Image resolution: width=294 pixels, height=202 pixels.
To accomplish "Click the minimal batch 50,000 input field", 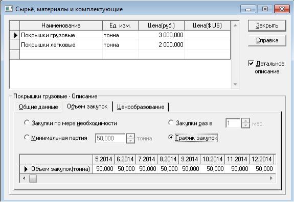I will click(x=110, y=138).
